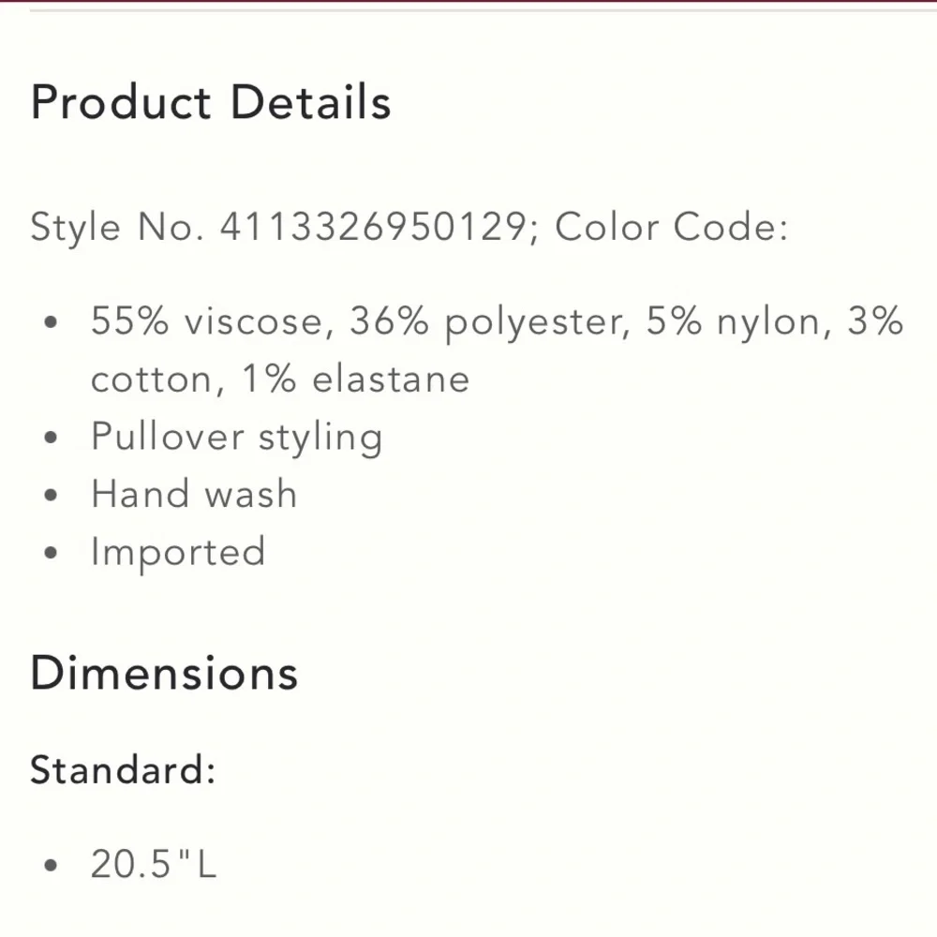Click the Standard: label

click(123, 770)
